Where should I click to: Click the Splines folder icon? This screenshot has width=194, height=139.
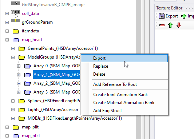tap(22, 101)
